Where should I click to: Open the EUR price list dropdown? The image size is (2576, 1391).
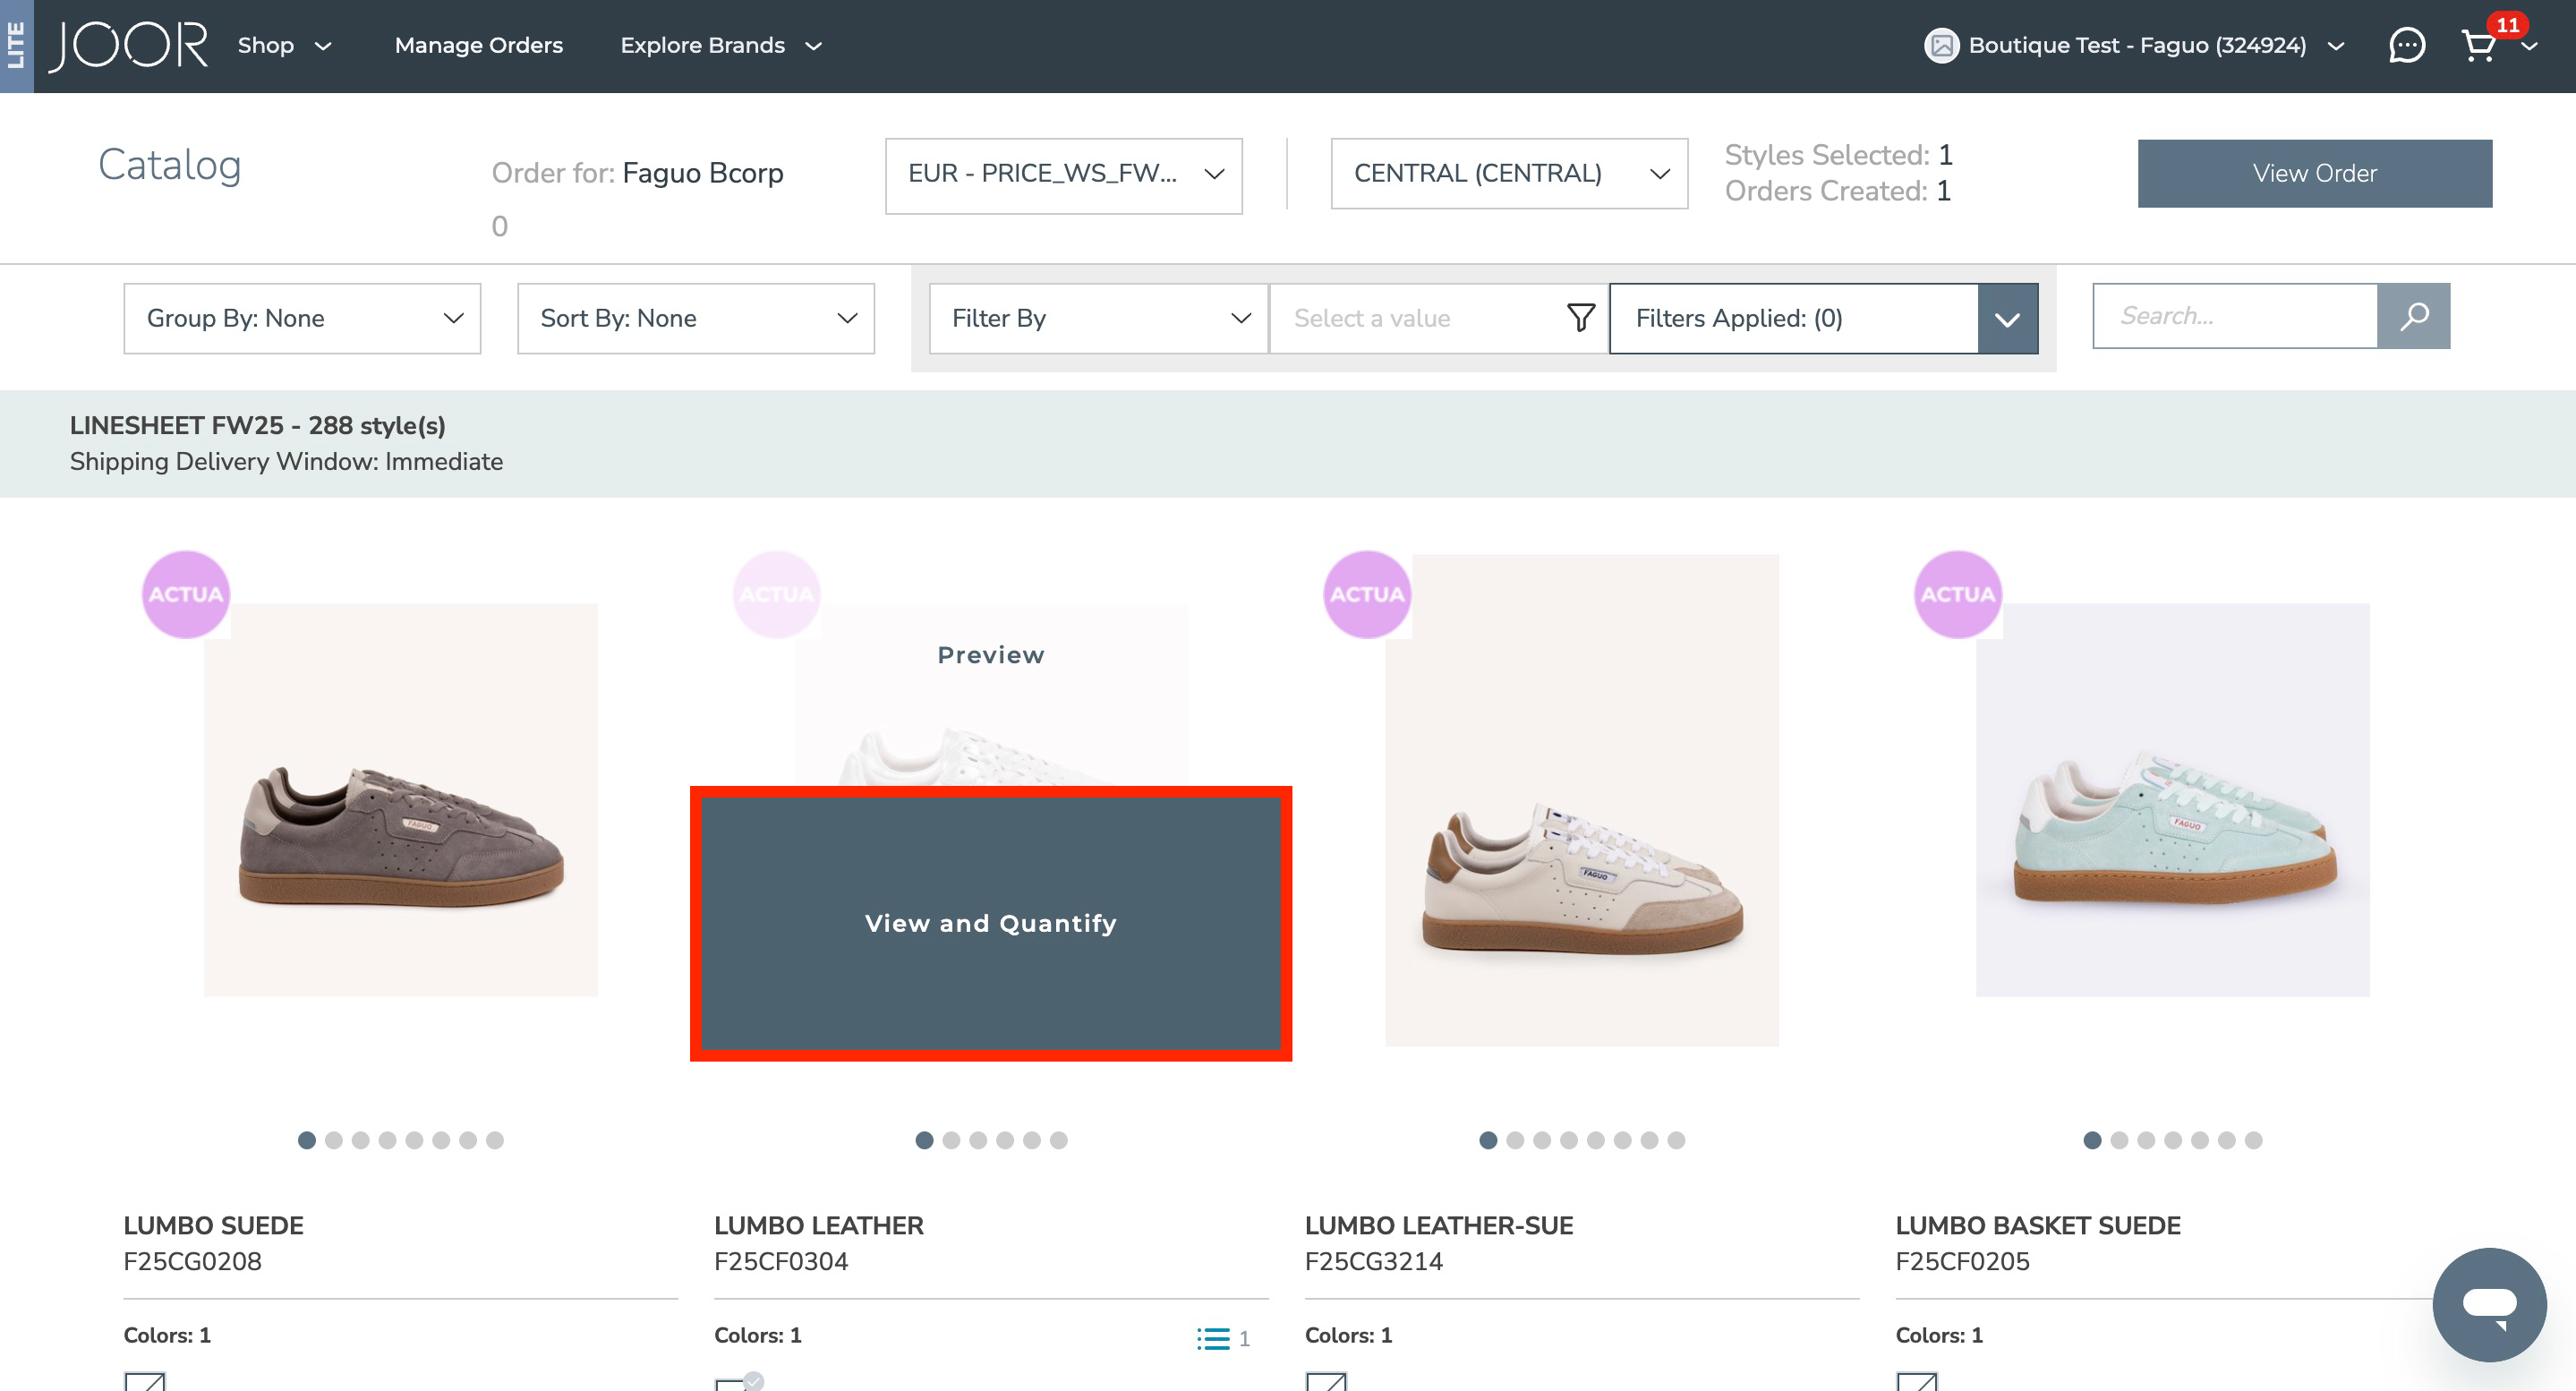point(1063,175)
